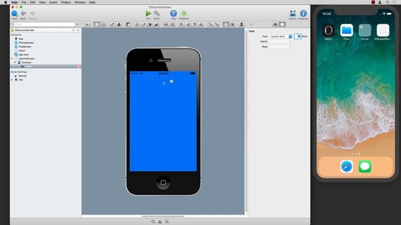401x225 pixels.
Task: Open the Family dropdown in the Font section
Action: click(280, 42)
